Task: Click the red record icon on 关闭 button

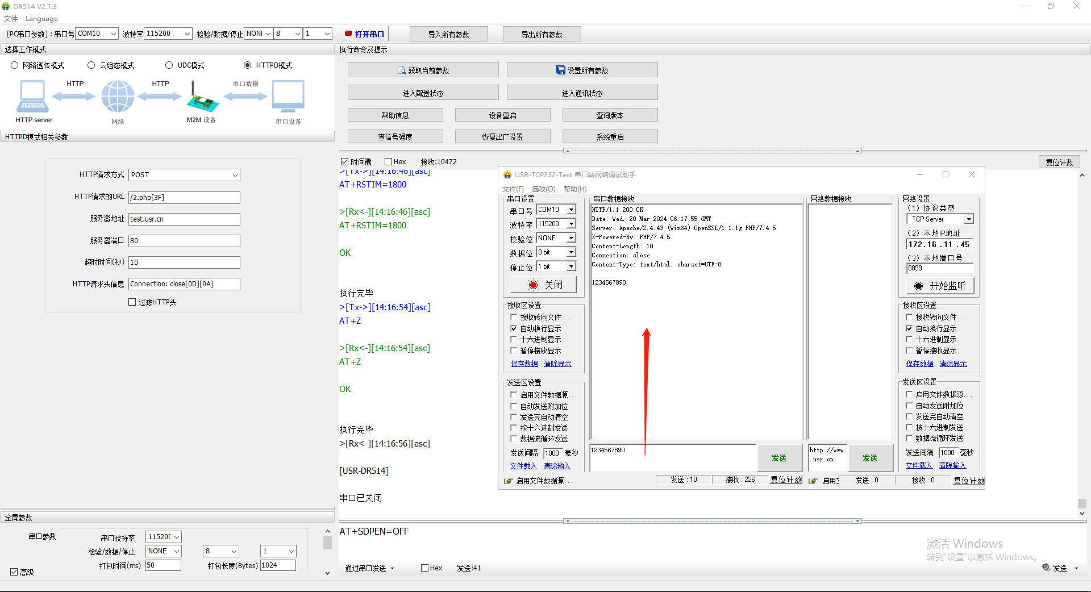Action: [533, 285]
